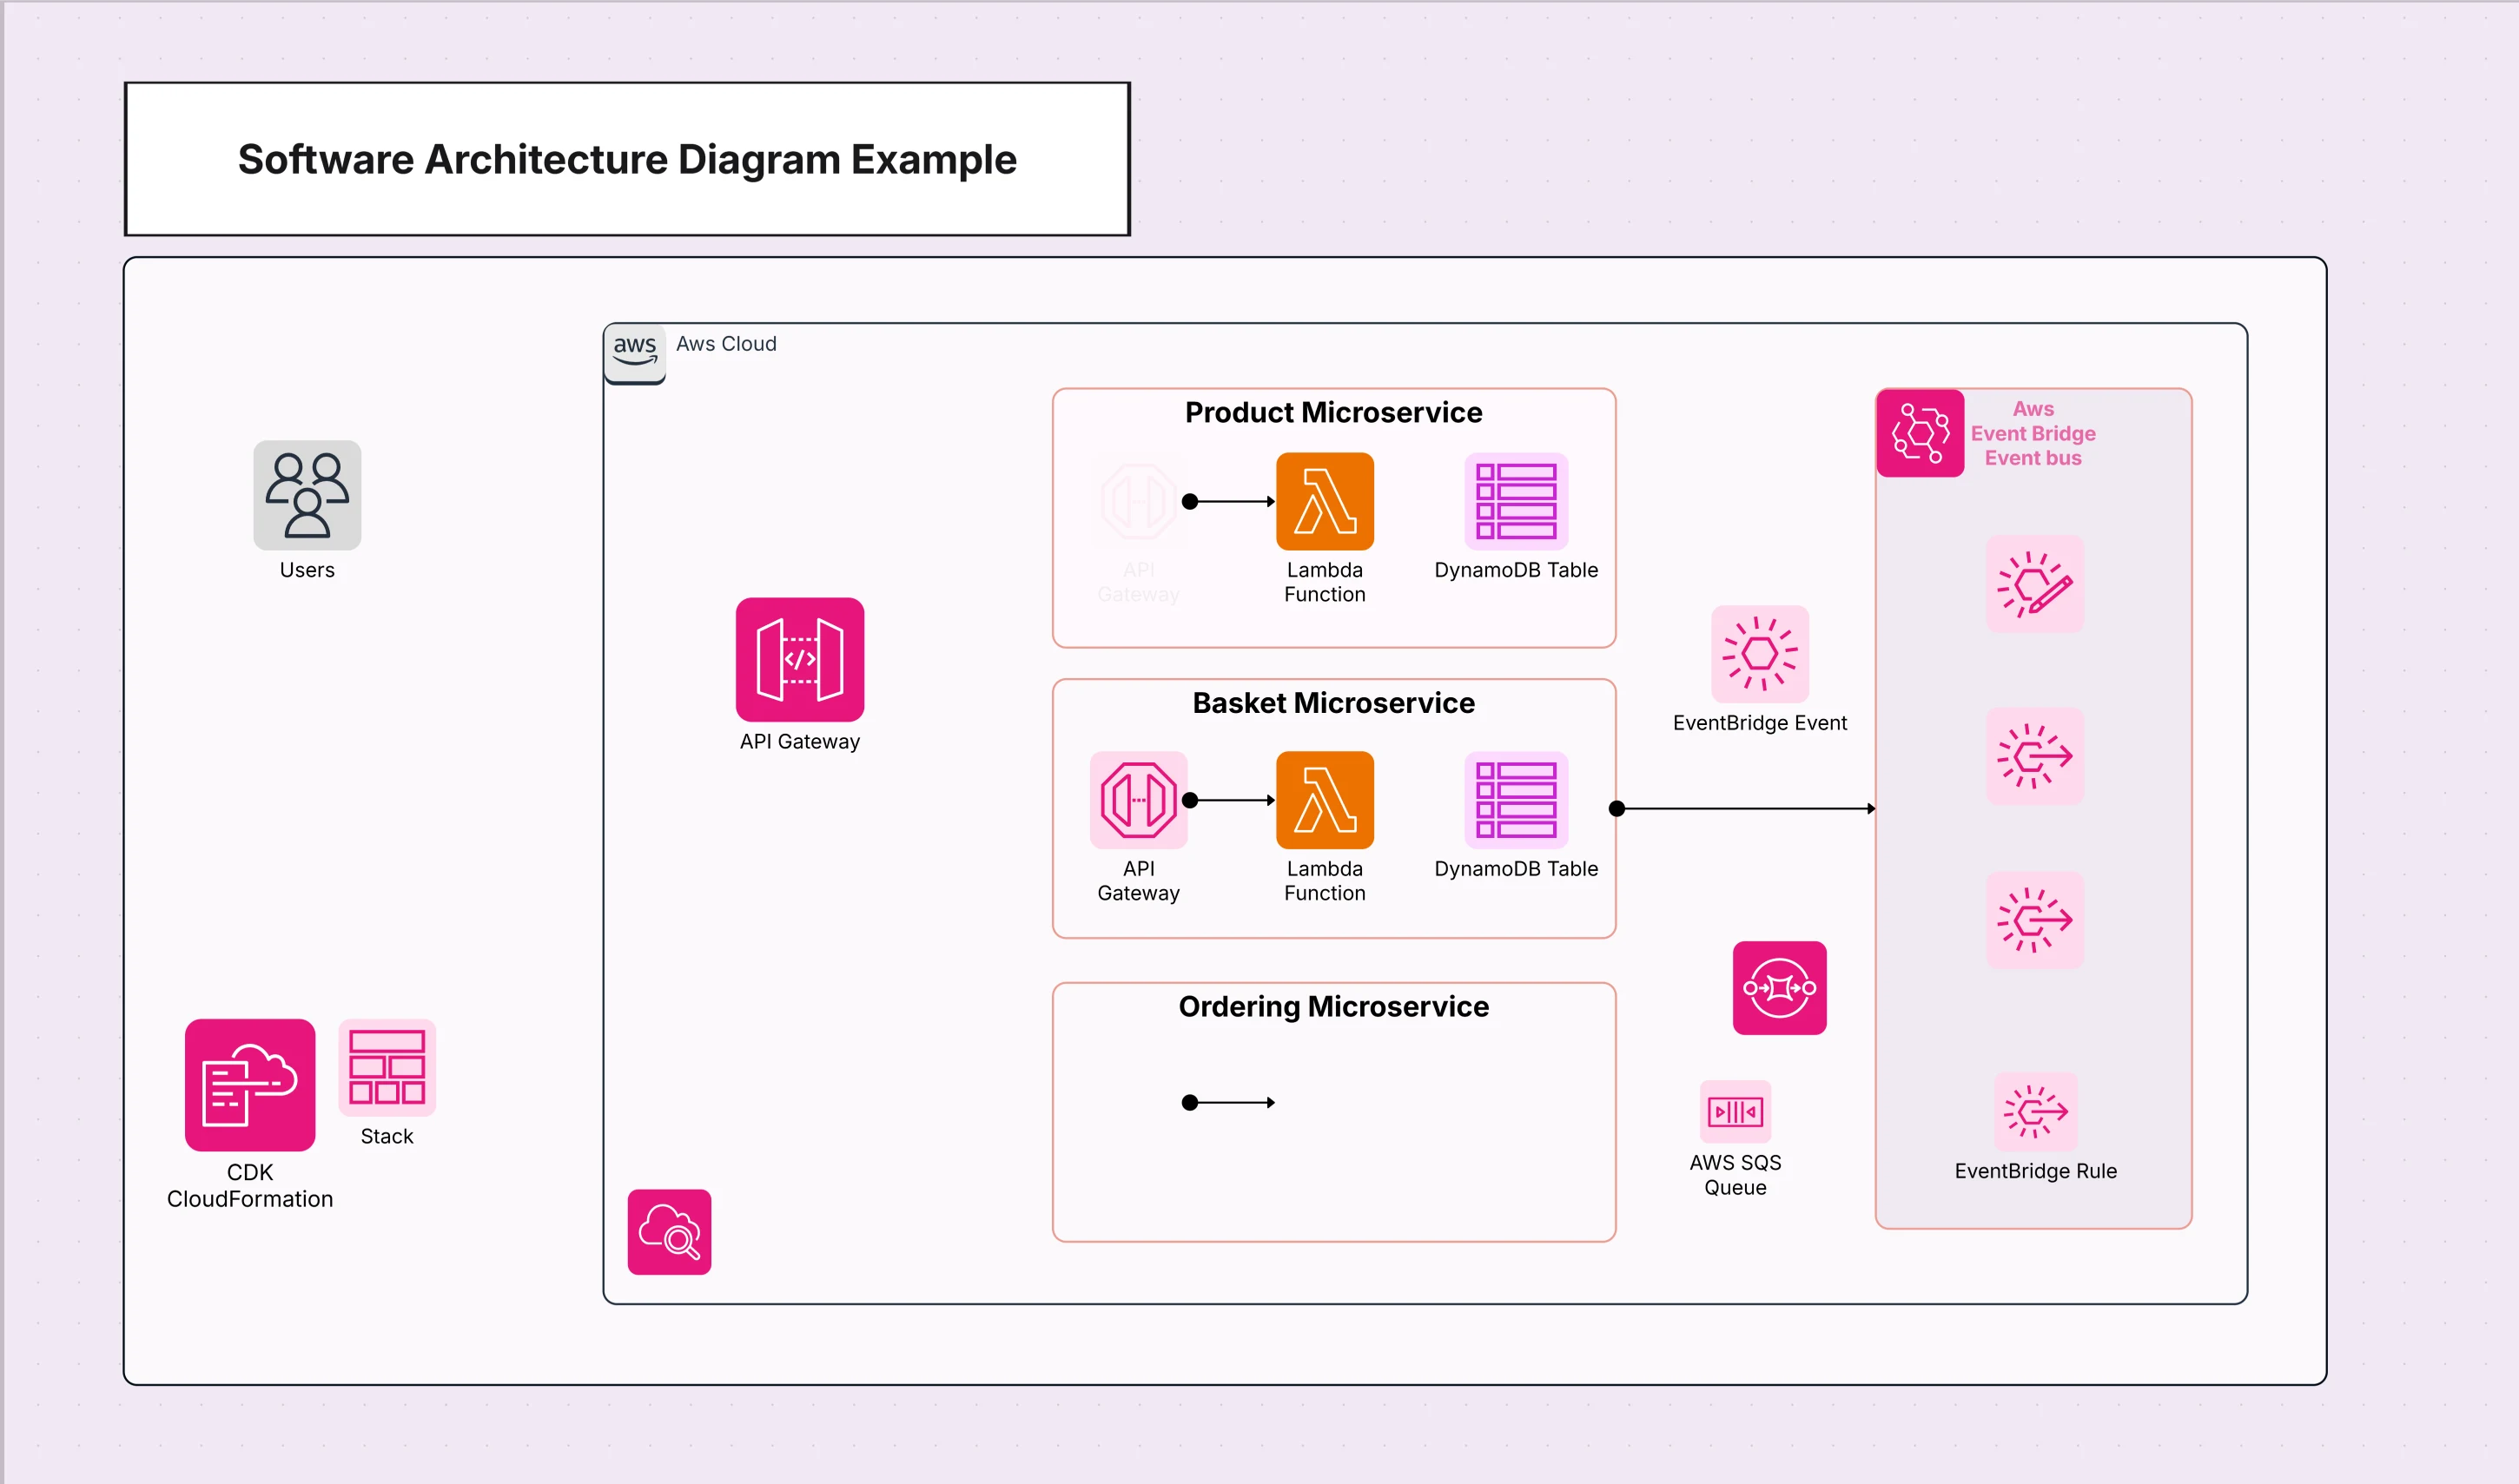Select the Product Microservice container
This screenshot has height=1484, width=2519.
[x=1333, y=518]
